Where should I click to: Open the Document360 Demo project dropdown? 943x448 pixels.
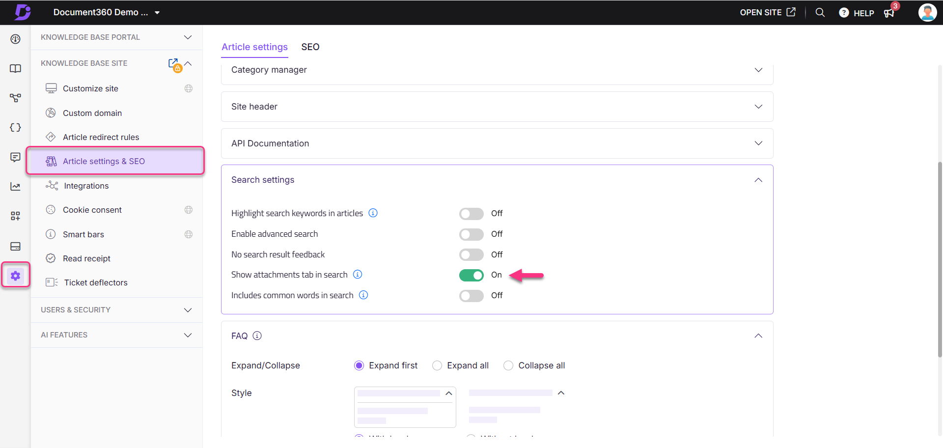pos(107,12)
